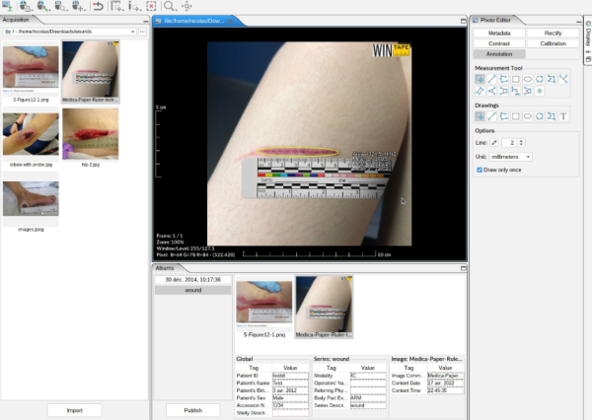Select the Medica-Paper-Ruler thumbnail in Albums
Viewport: 592px width, 420px height.
(324, 308)
